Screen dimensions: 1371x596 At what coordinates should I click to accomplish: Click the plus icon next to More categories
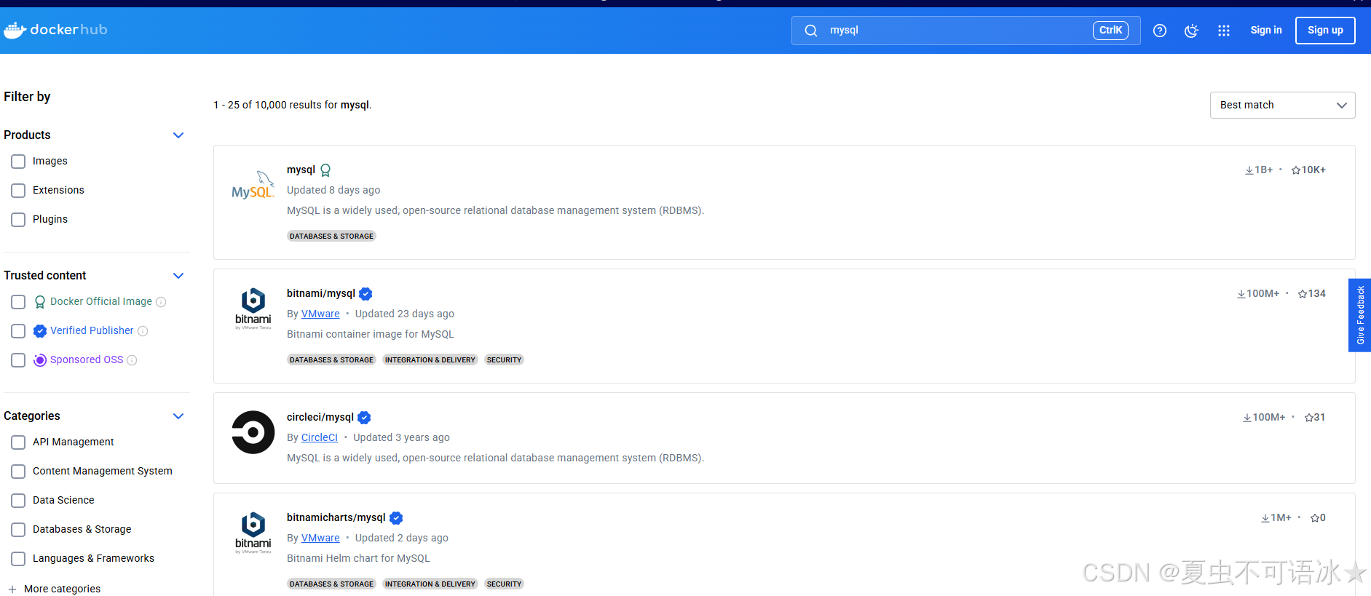12,589
